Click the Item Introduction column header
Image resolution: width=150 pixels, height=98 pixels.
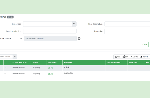point(117,62)
